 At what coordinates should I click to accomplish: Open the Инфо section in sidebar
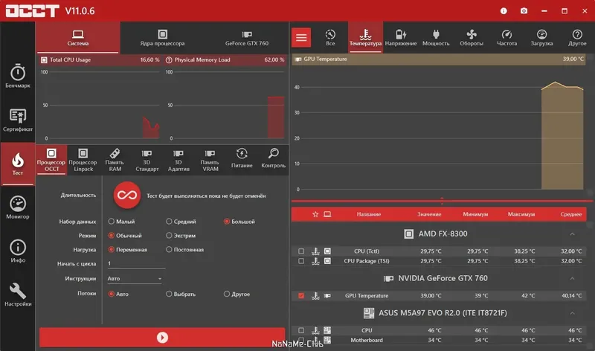point(17,251)
